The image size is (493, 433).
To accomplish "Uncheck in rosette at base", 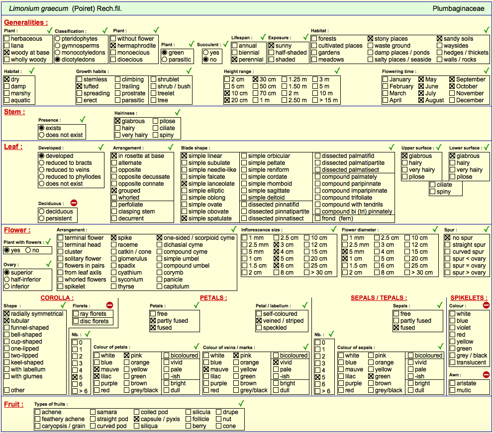I will (114, 155).
